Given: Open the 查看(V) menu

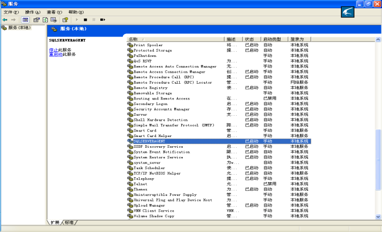Looking at the screenshot, I should [x=54, y=12].
